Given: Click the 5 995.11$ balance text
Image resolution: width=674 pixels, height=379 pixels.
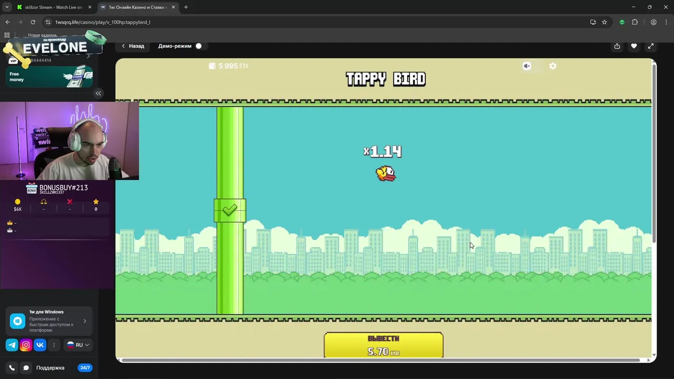Looking at the screenshot, I should (x=233, y=66).
